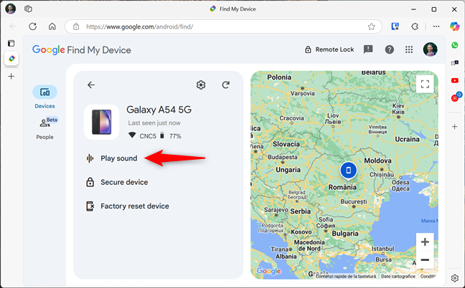Click Date cartografice map link
Viewport: 465px width, 288px height.
click(x=398, y=276)
